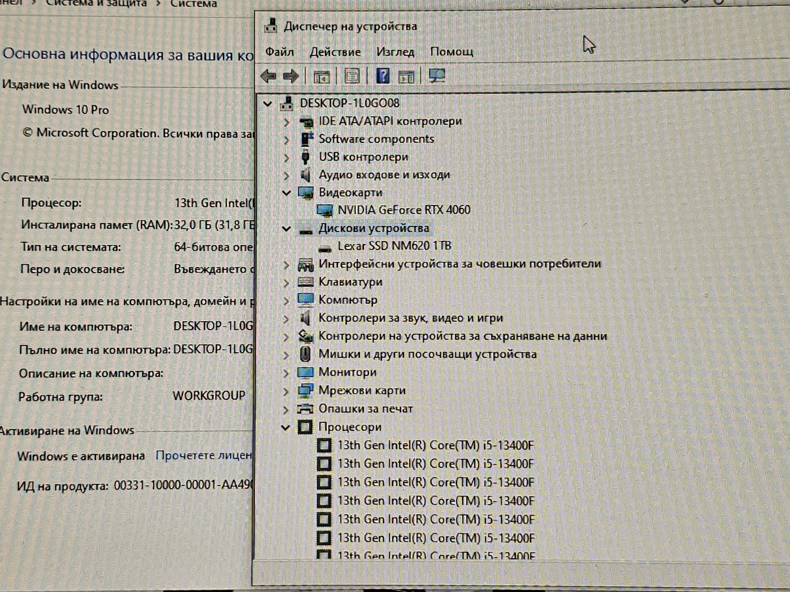Viewport: 790px width, 592px height.
Task: Open the Изглед menu
Action: [x=395, y=52]
